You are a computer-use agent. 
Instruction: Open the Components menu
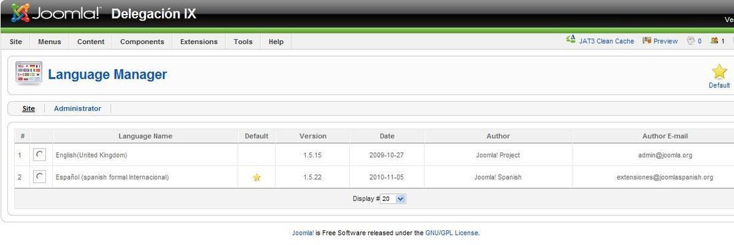tap(142, 41)
